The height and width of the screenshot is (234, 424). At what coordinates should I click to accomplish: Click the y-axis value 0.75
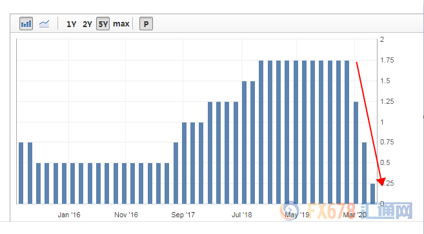click(387, 142)
